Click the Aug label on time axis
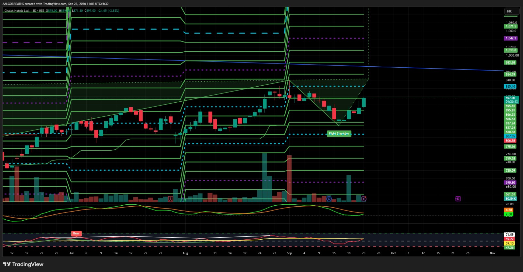Screen dimensions: 523x272 pyautogui.click(x=185, y=253)
